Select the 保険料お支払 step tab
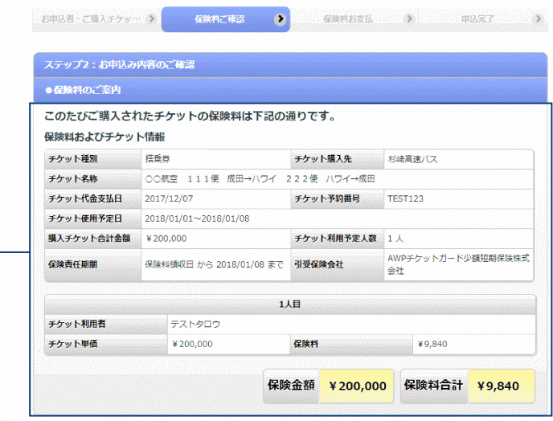This screenshot has width=553, height=421. point(354,19)
